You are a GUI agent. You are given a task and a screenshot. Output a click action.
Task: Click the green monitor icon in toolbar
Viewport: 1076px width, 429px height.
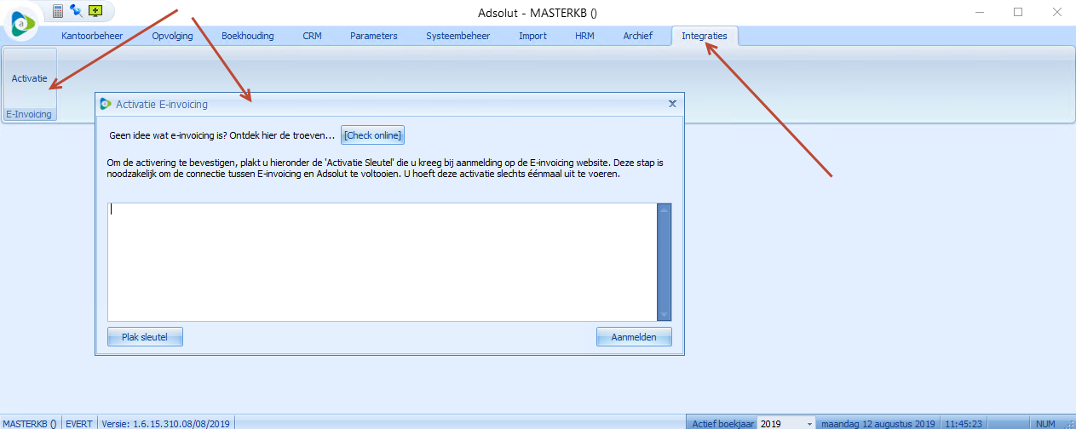[x=95, y=11]
